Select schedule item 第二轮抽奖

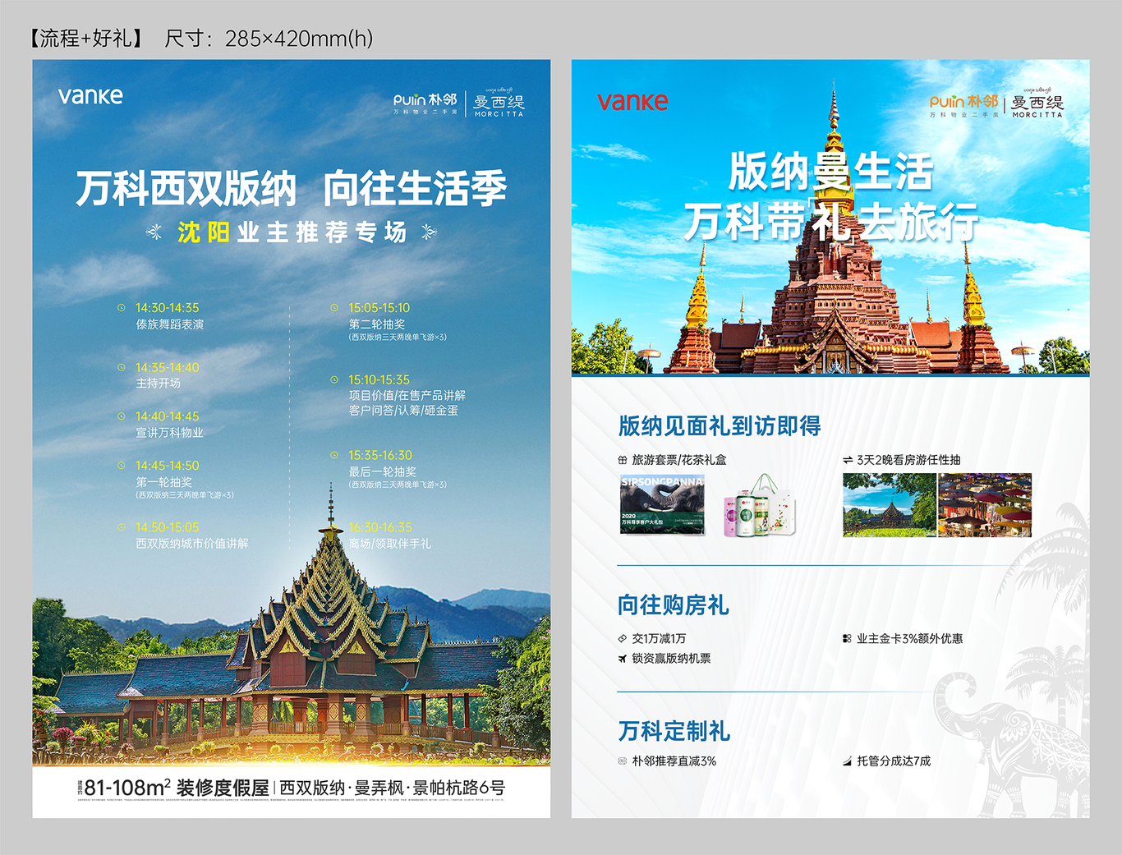pyautogui.click(x=377, y=324)
